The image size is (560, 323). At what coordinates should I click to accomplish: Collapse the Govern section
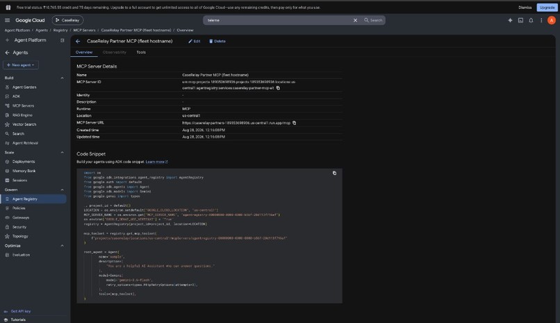point(62,190)
